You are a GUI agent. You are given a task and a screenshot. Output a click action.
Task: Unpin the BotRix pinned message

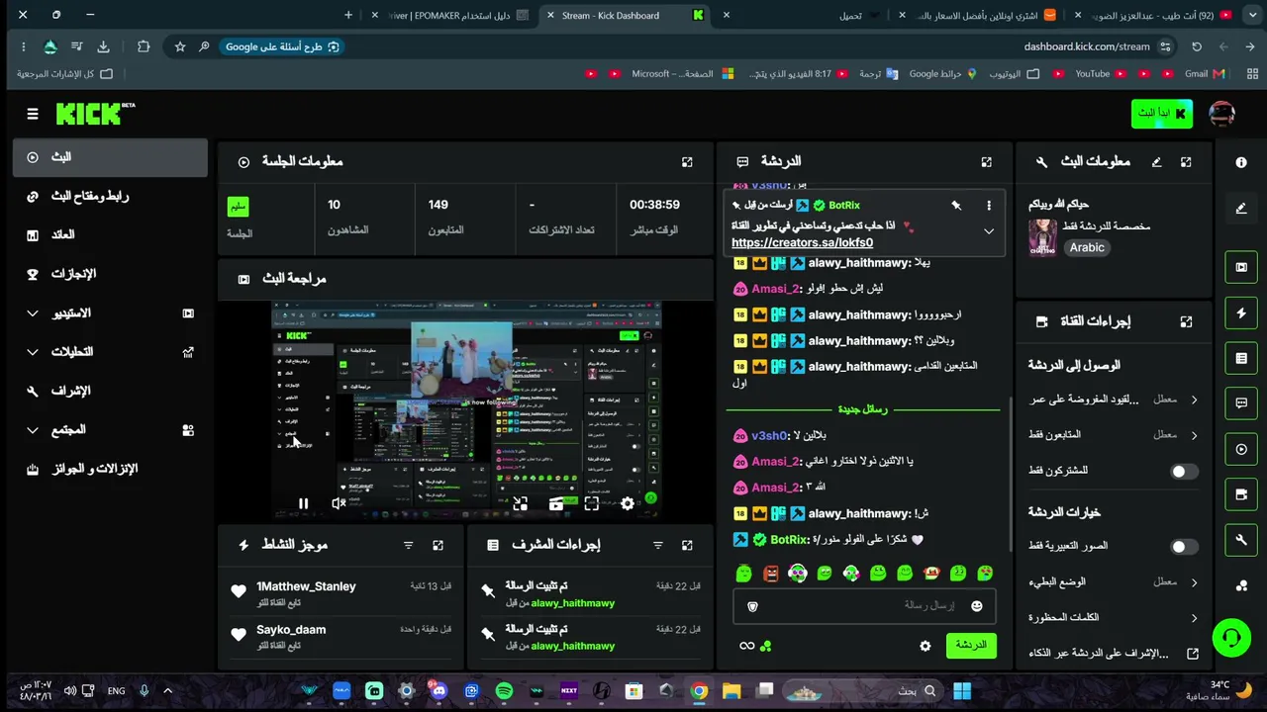point(956,206)
